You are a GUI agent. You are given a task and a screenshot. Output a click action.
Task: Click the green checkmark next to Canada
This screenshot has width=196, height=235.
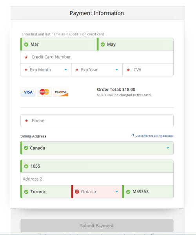(x=26, y=148)
